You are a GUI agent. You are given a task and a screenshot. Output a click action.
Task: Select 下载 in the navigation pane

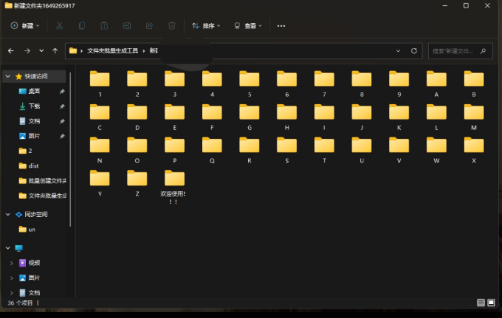(x=34, y=106)
